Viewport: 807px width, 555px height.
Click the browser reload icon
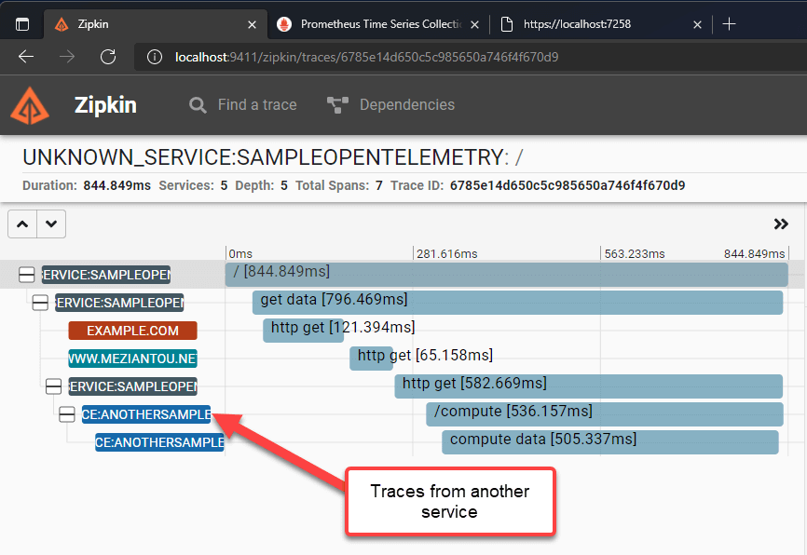(108, 57)
